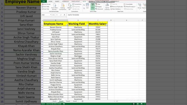Select the cell containing Prem Kumar Verma

click(x=56, y=58)
